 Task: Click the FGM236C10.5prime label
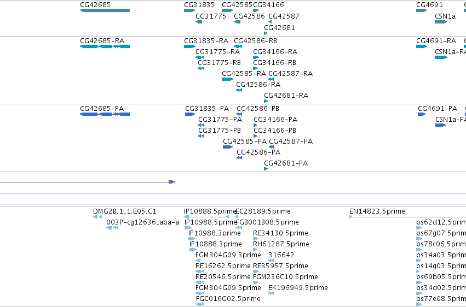pyautogui.click(x=285, y=278)
